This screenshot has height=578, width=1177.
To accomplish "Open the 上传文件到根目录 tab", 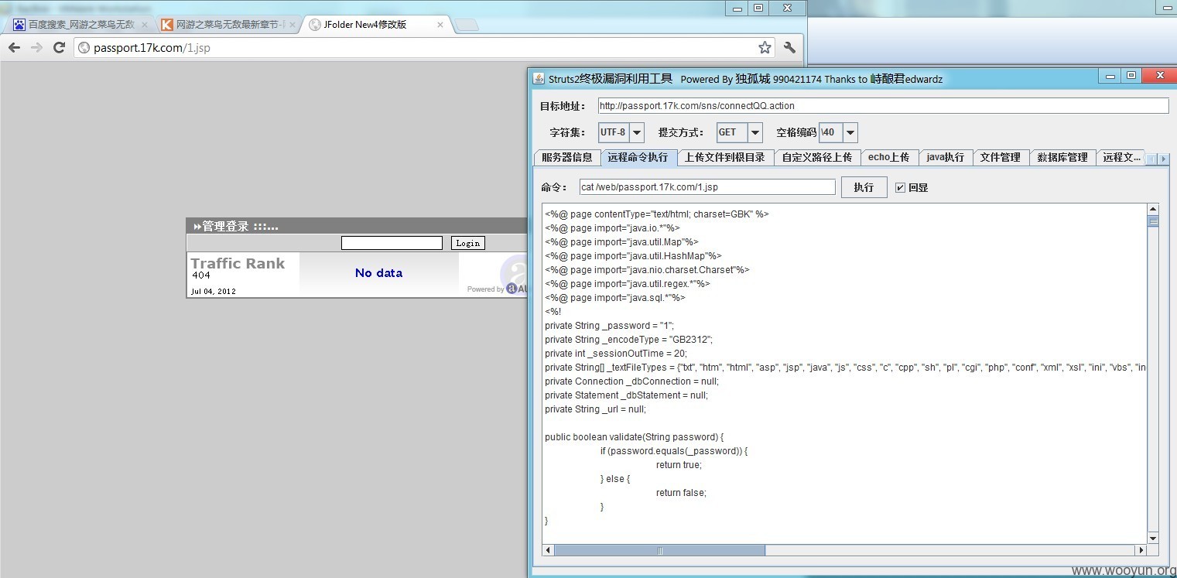I will (x=725, y=157).
